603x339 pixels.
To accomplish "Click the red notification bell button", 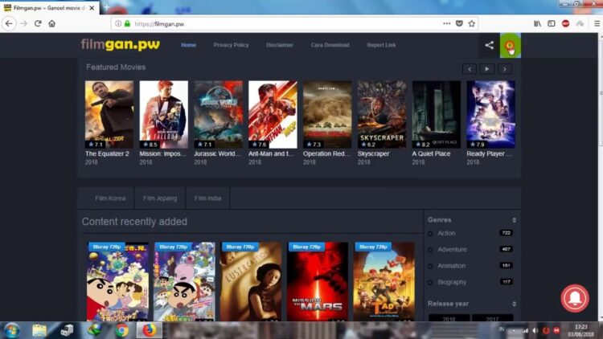I will [575, 298].
